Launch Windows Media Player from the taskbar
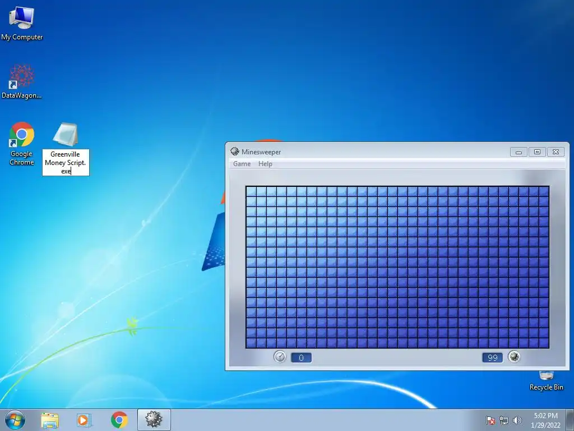 (84, 420)
